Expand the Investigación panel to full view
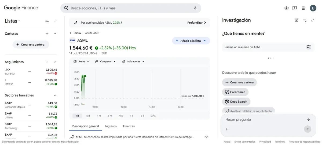This screenshot has height=145, width=322. coord(313,20)
